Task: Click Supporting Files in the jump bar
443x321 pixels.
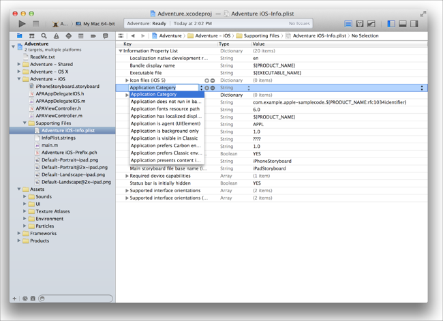Action: pyautogui.click(x=258, y=35)
